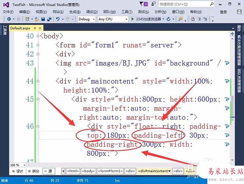
Task: Undo the last edit
Action: 58,19
